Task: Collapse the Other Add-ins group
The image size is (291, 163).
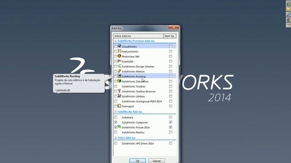Action: click(x=115, y=138)
